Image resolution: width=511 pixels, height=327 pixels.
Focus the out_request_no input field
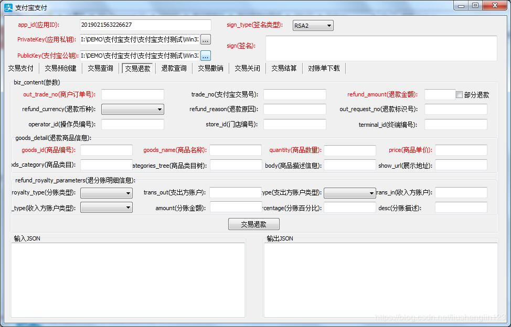(455, 110)
